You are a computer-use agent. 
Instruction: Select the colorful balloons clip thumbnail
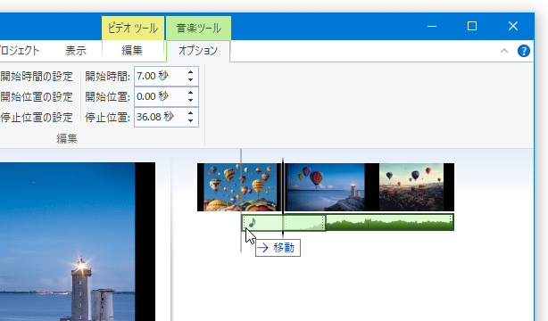pyautogui.click(x=240, y=187)
